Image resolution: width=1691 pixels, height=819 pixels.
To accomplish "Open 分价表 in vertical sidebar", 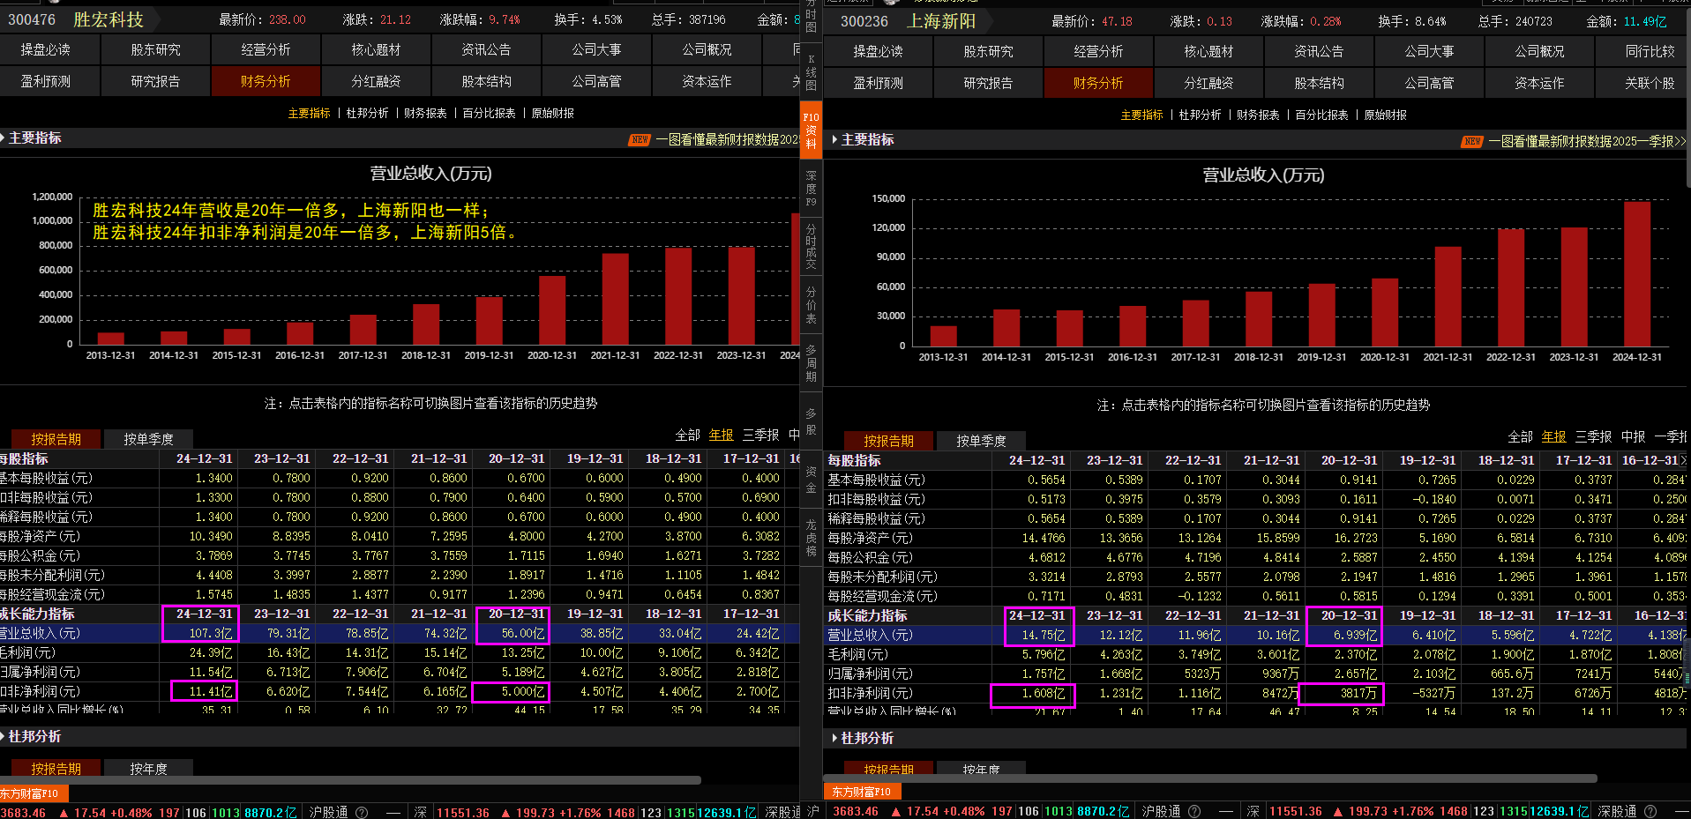I will tap(812, 304).
